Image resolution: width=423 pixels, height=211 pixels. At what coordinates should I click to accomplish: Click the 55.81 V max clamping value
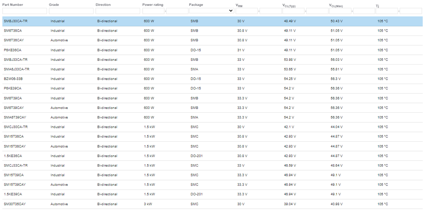pyautogui.click(x=337, y=69)
